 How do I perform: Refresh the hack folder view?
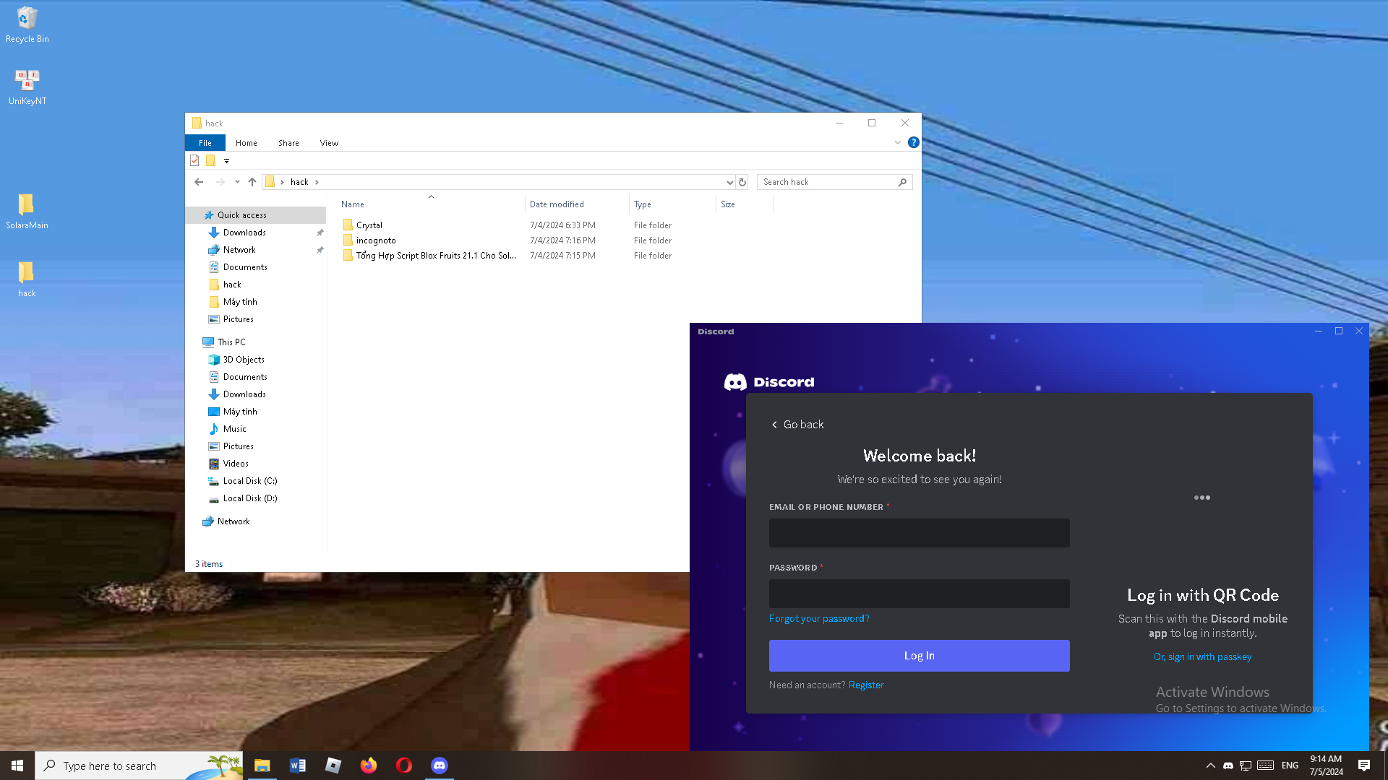tap(742, 182)
